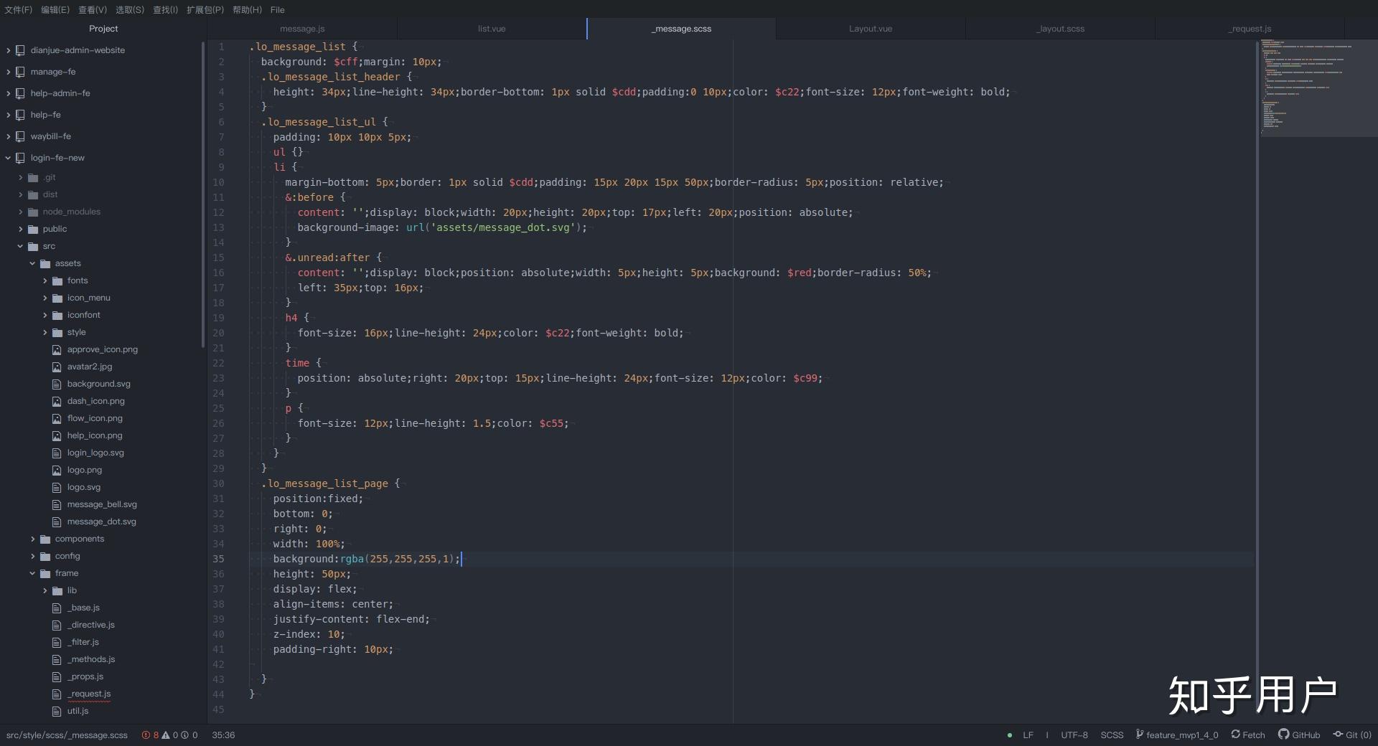The width and height of the screenshot is (1378, 746).
Task: Click the Fetch button in status bar
Action: click(1248, 735)
